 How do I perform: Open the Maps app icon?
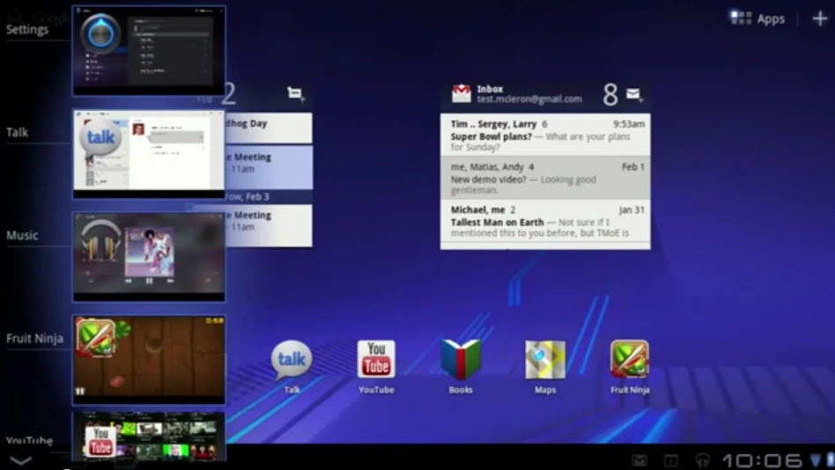click(x=545, y=361)
